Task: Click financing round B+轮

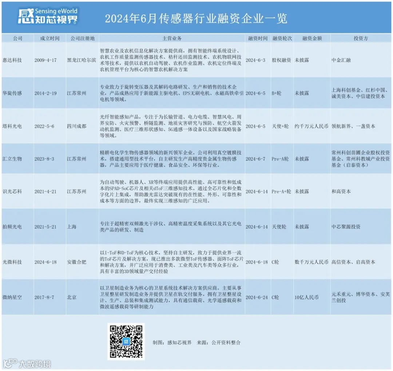Action: point(277,93)
